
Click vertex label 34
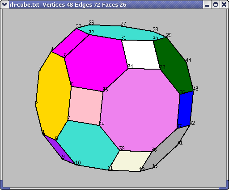(131, 66)
